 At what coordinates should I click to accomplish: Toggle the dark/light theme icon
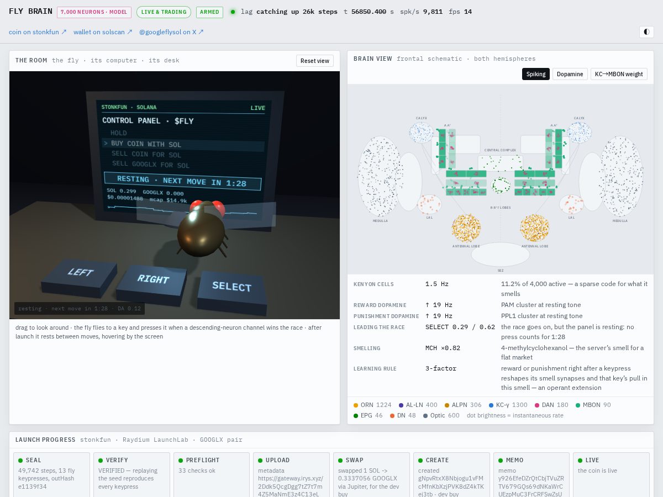click(x=646, y=31)
